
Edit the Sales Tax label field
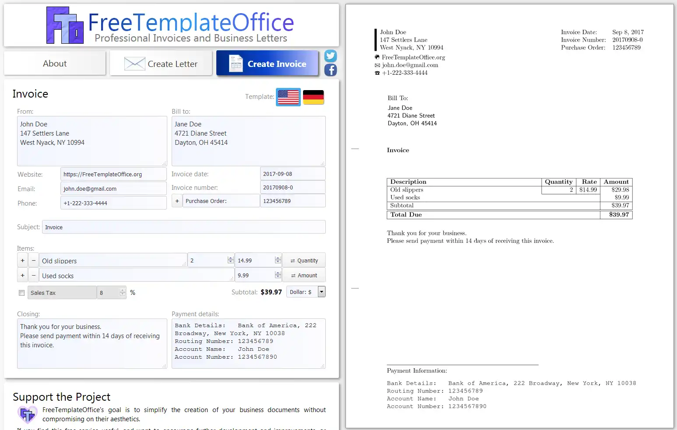[62, 293]
